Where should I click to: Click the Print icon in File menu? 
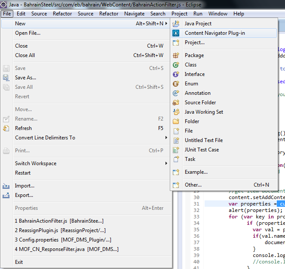(6, 151)
